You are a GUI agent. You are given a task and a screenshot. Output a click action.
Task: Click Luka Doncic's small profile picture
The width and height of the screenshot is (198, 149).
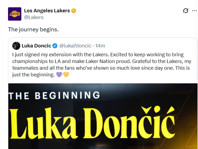[x=16, y=46]
